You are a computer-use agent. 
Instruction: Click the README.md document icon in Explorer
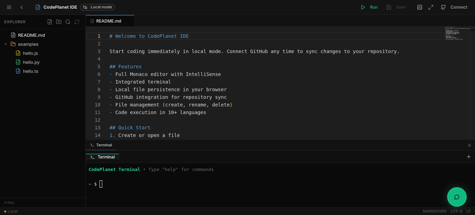[13, 35]
